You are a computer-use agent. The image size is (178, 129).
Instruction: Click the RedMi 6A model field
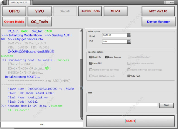click(x=115, y=35)
